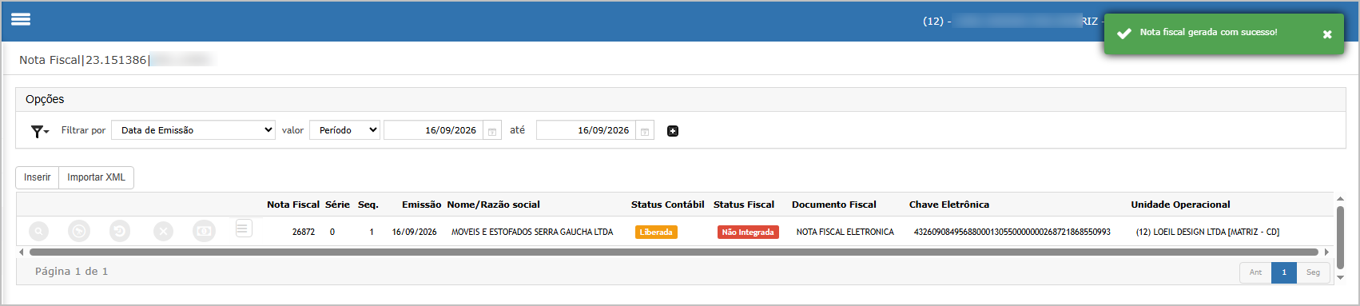Click the Status Fiscal column header

pos(744,205)
